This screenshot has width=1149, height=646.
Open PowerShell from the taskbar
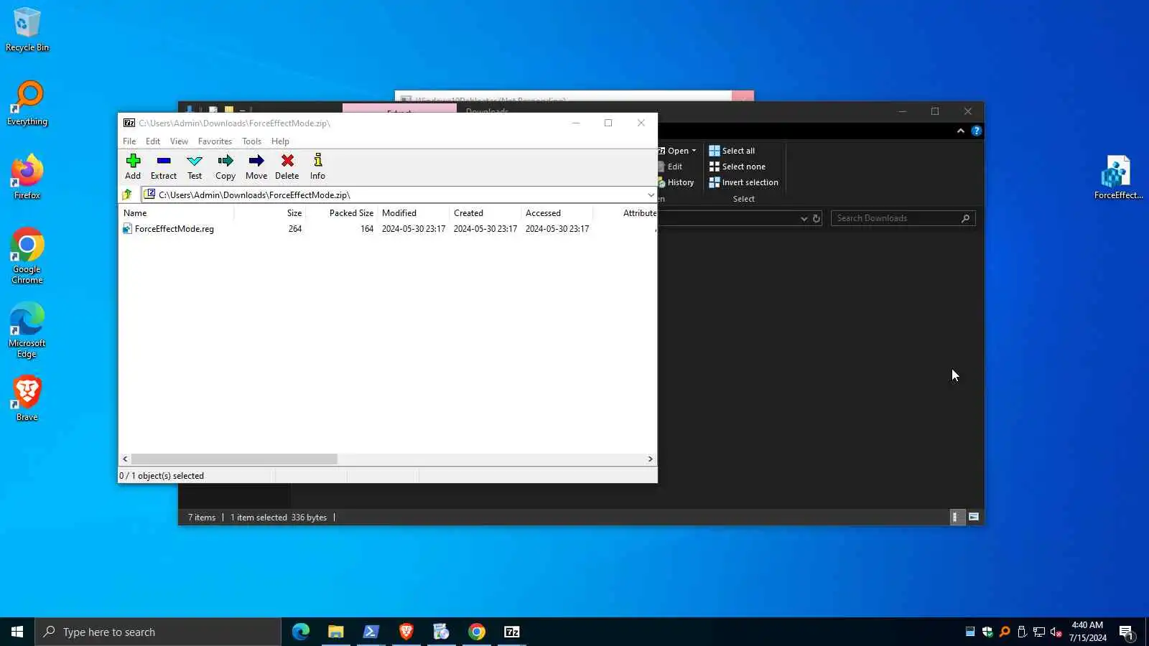point(371,632)
